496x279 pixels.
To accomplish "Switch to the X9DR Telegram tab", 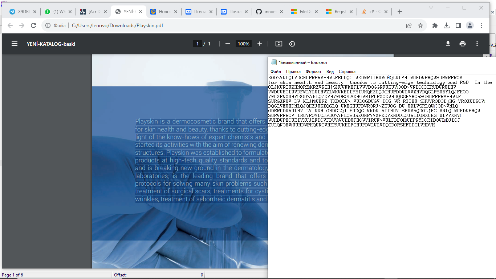I will [x=23, y=12].
